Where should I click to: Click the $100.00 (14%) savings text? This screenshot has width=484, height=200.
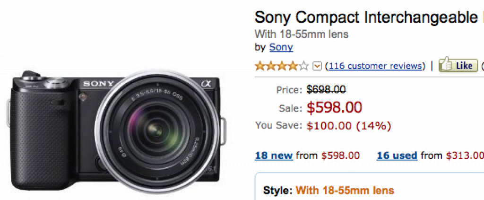coord(349,126)
